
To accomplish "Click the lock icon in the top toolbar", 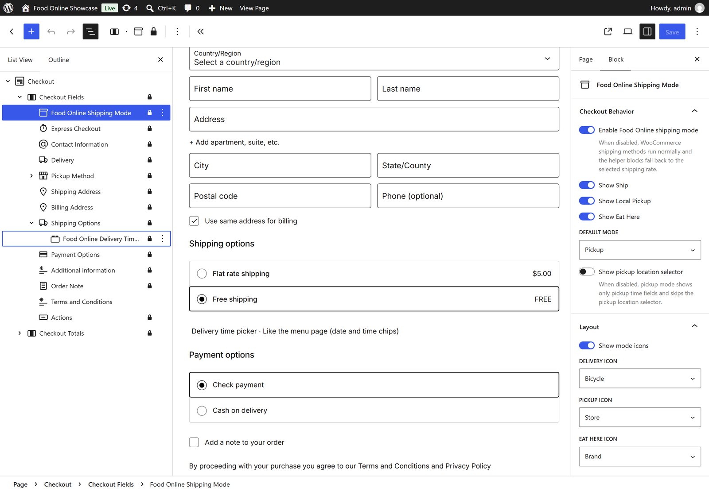I will (154, 31).
